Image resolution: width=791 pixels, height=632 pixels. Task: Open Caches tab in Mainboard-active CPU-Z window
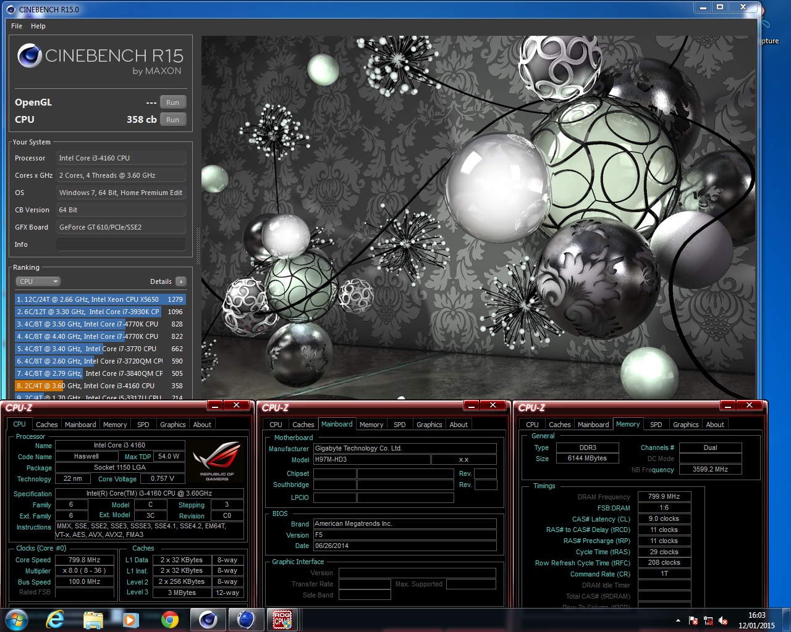(303, 425)
